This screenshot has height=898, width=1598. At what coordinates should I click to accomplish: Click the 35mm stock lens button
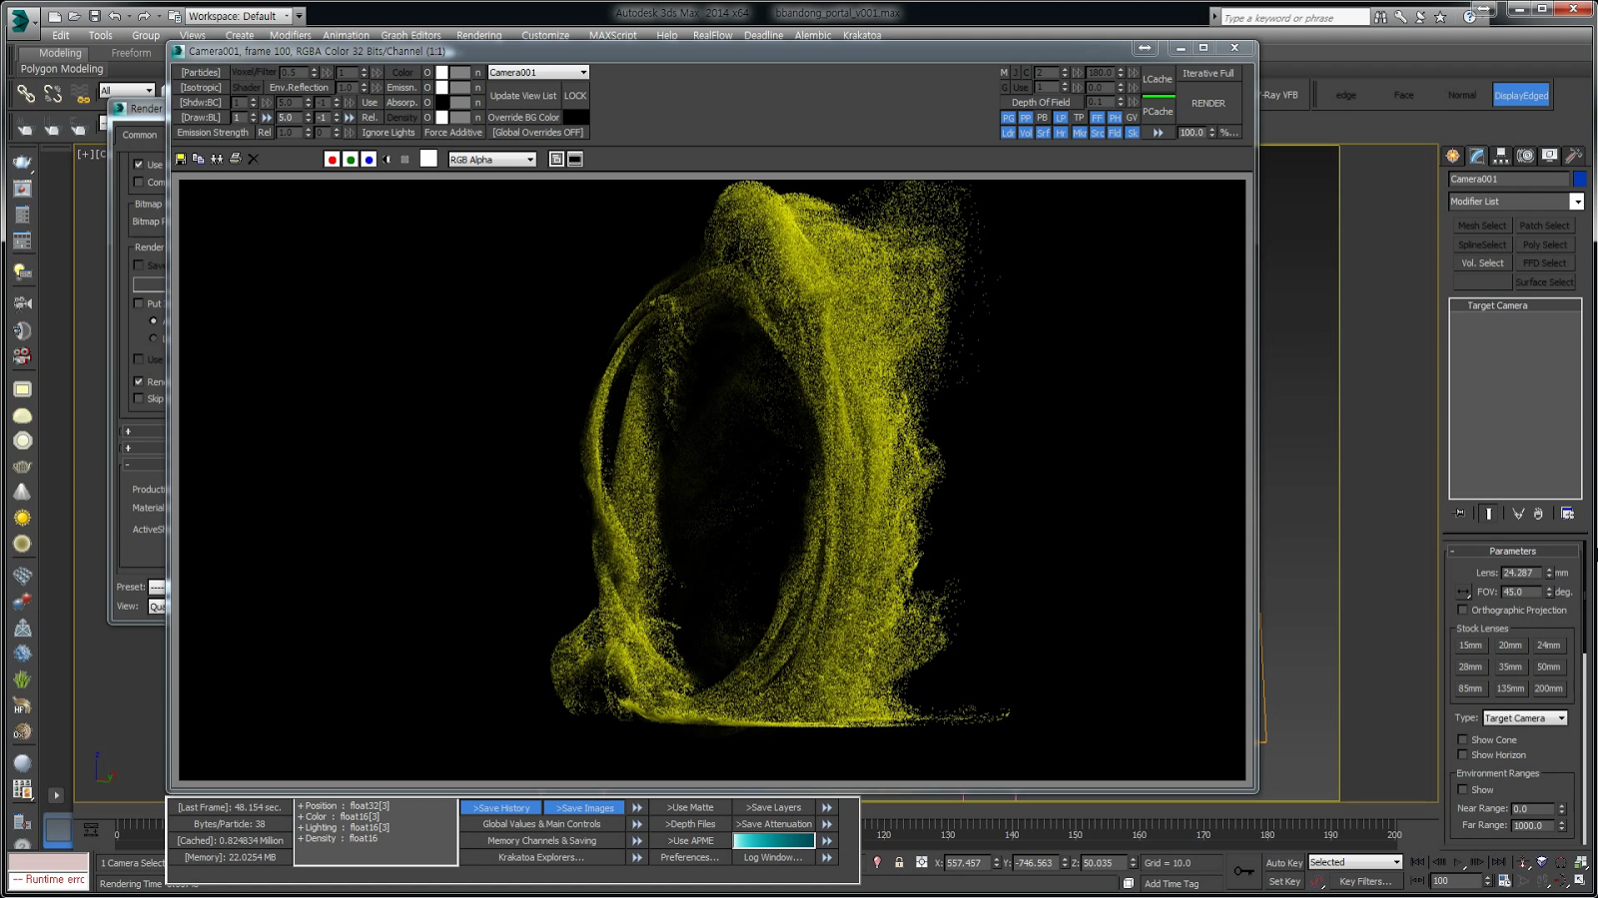click(1510, 668)
